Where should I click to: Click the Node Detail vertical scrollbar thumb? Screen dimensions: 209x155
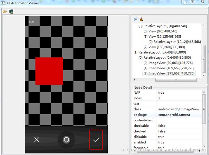(x=204, y=109)
